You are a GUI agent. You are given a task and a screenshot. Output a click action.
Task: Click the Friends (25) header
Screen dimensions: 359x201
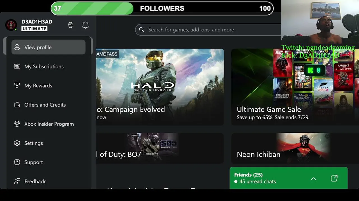(x=248, y=175)
